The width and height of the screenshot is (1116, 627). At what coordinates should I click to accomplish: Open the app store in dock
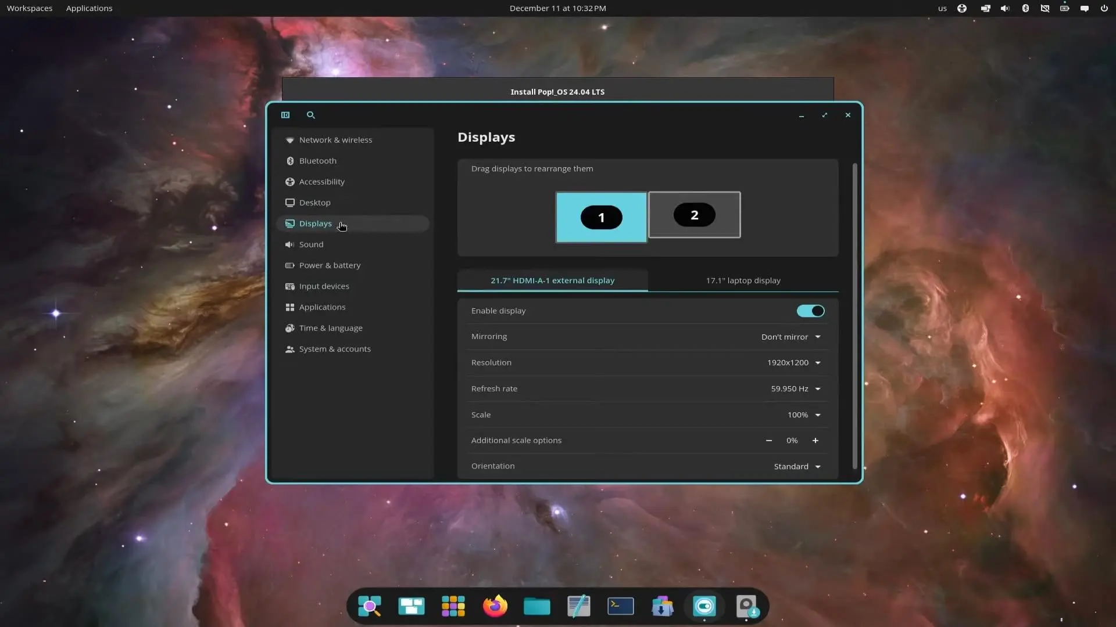(663, 606)
